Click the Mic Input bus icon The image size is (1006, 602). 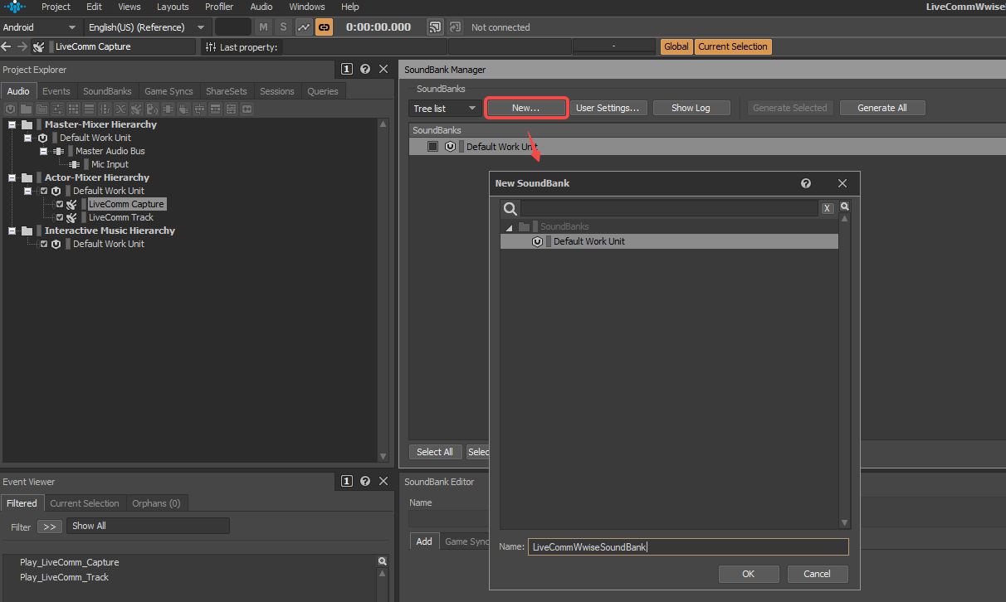pos(75,164)
